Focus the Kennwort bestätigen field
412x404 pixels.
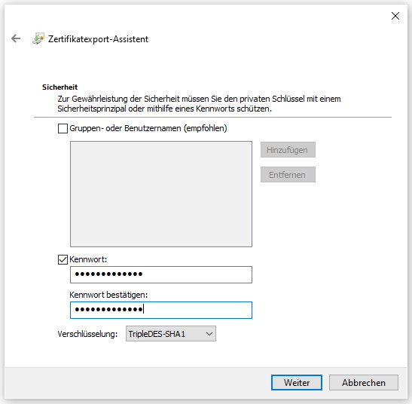click(x=161, y=310)
